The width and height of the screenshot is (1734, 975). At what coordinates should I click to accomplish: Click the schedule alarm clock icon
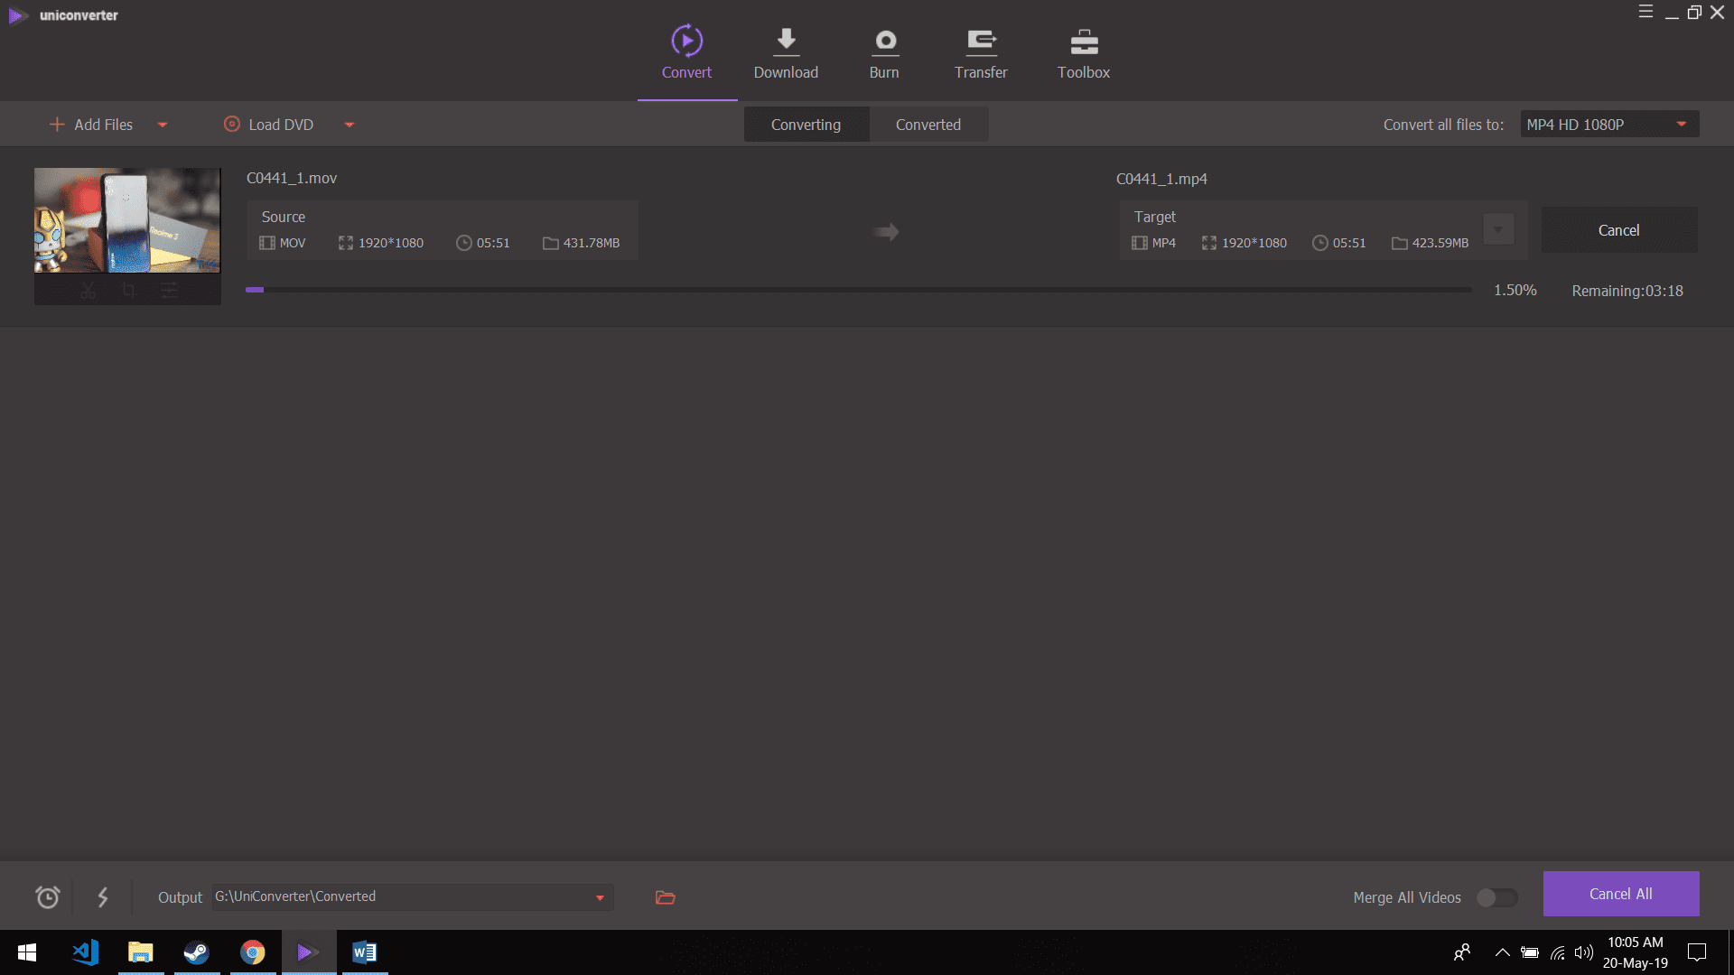(48, 897)
